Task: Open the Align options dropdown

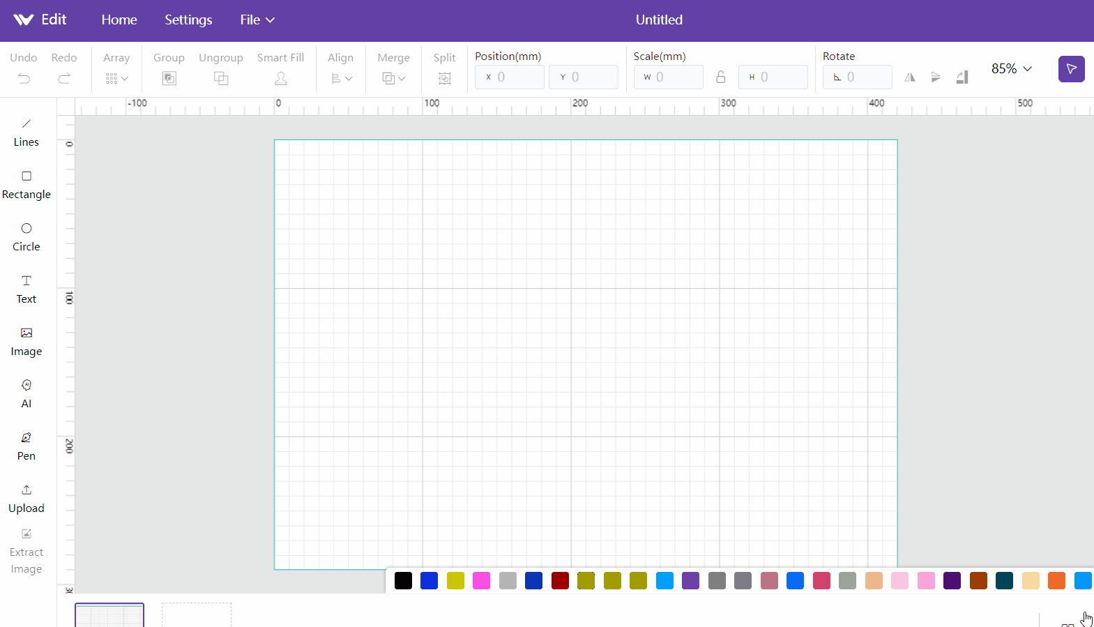Action: point(341,78)
